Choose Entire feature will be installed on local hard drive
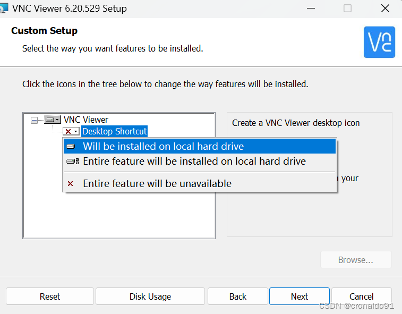 click(x=200, y=162)
